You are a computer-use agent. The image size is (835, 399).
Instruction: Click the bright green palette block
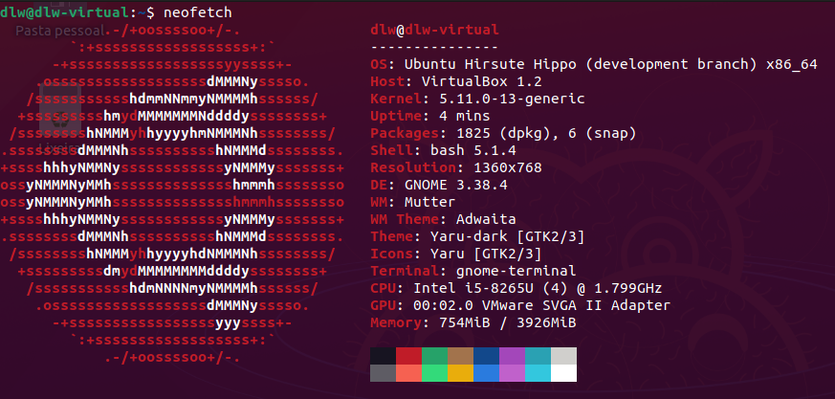click(434, 373)
